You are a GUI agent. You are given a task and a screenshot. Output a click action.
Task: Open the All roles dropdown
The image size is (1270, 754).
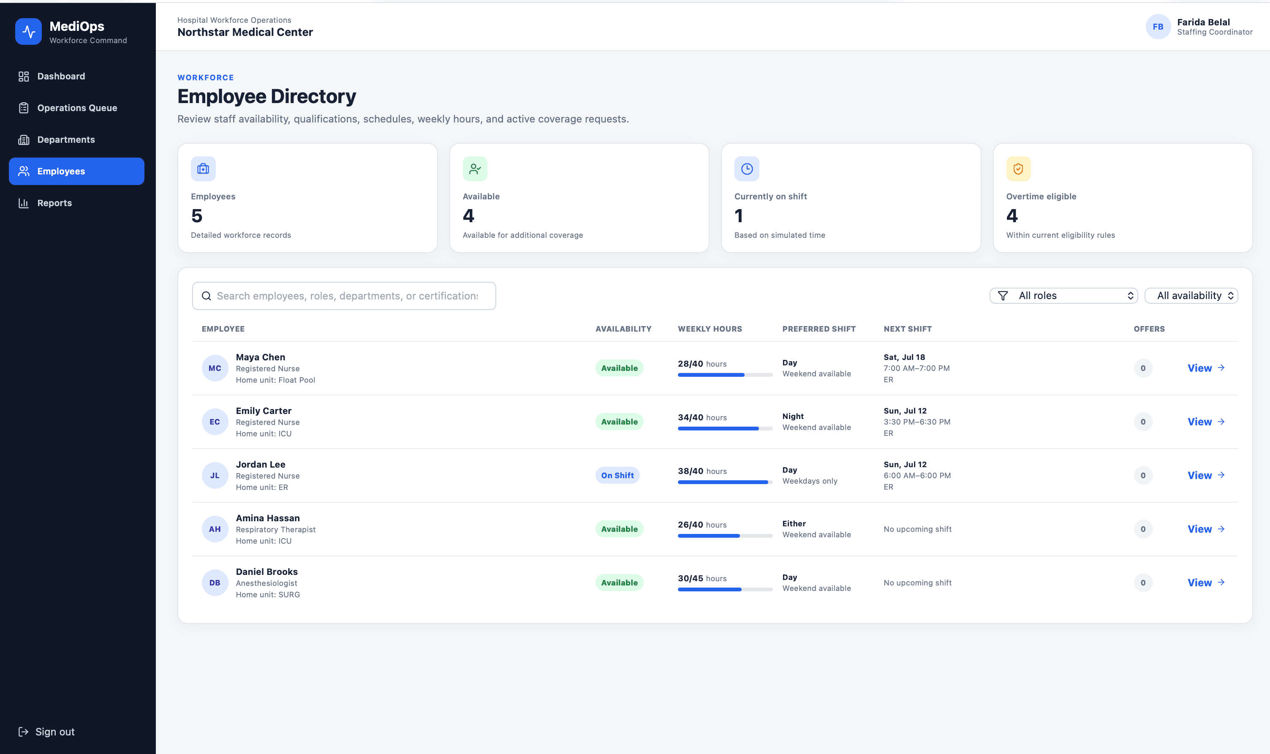1064,296
